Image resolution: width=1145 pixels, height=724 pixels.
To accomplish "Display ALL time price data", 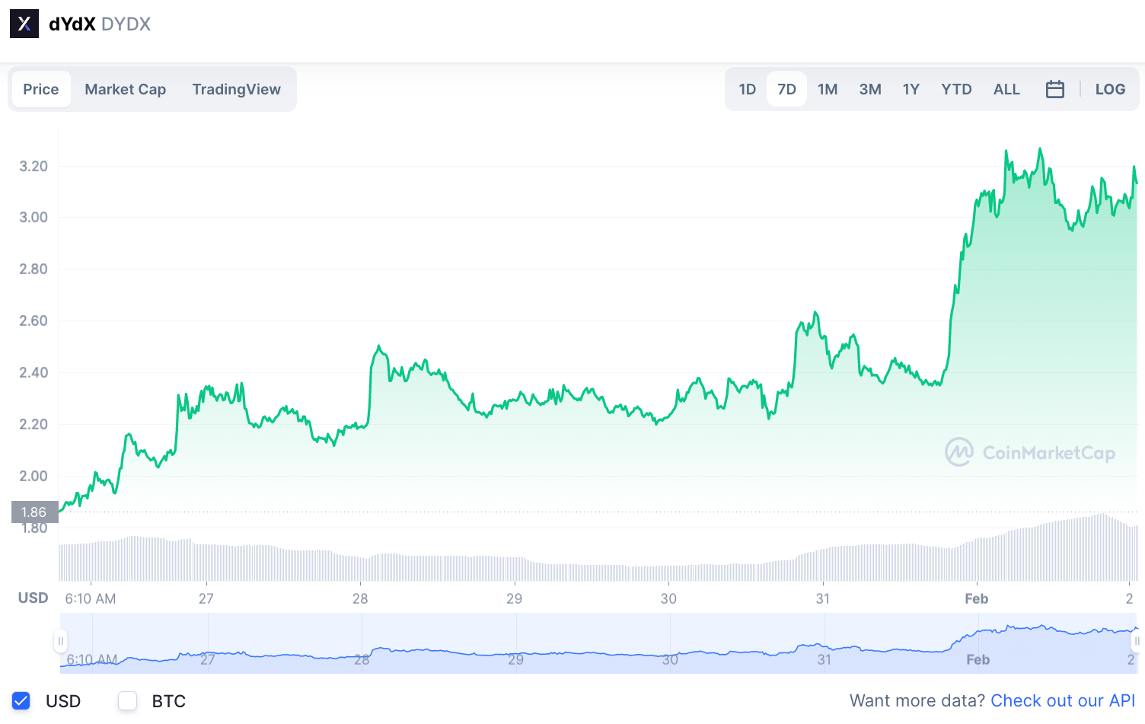I will coord(1006,89).
